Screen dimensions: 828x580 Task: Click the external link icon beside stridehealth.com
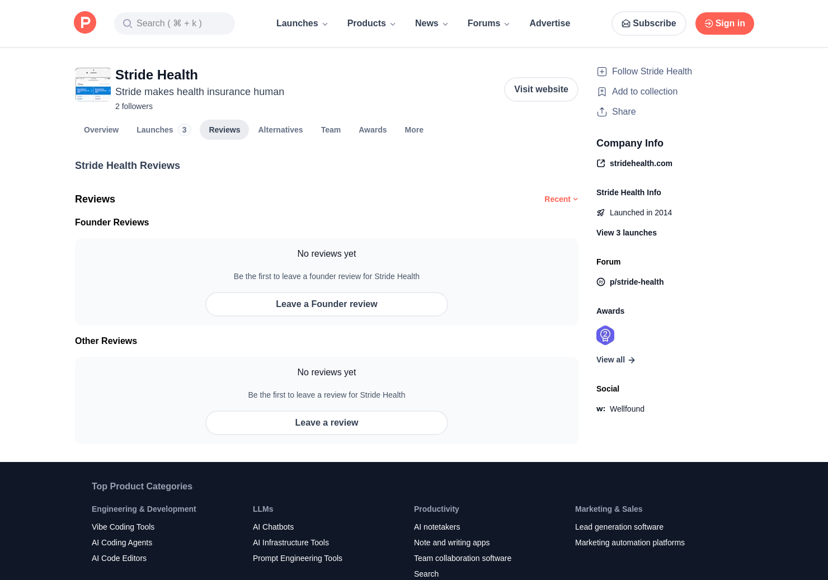coord(600,163)
